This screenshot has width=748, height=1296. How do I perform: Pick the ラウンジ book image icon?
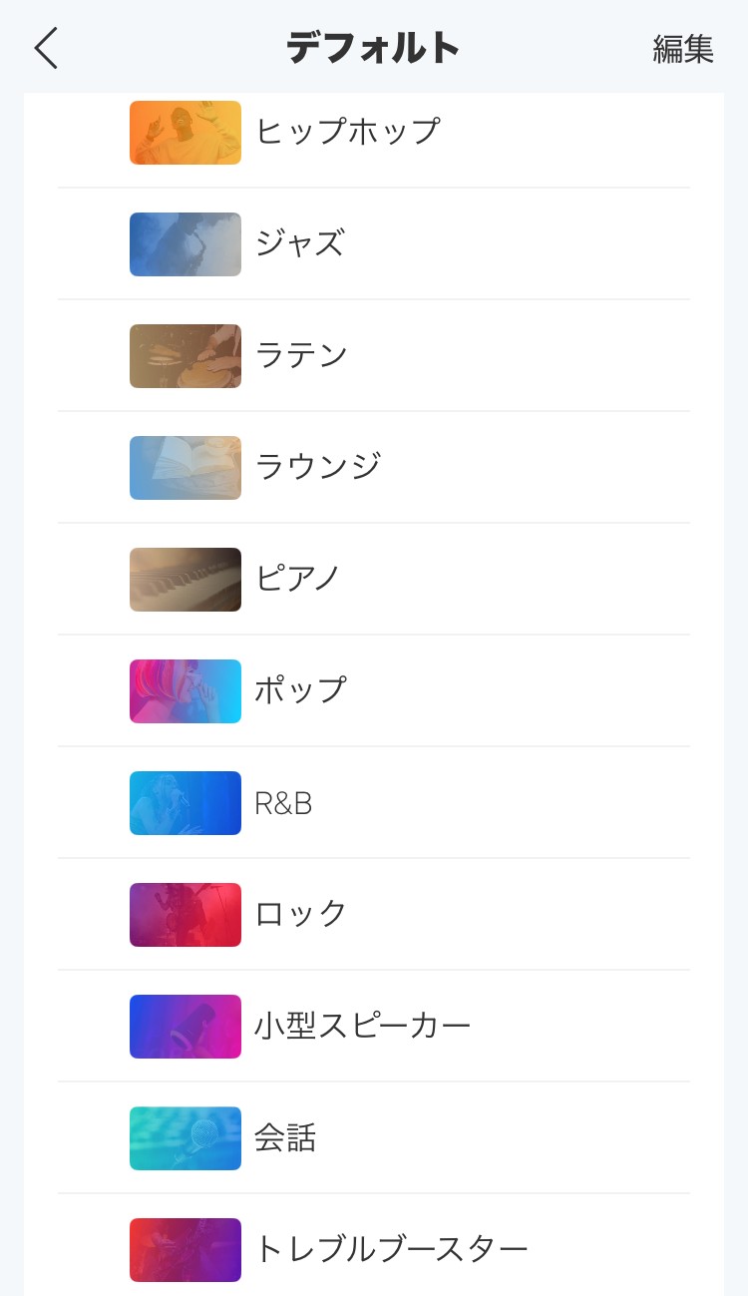pyautogui.click(x=186, y=468)
